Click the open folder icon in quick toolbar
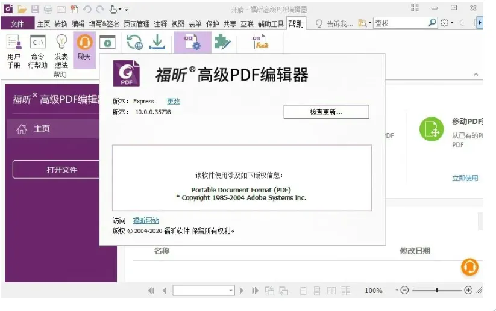 coord(22,9)
